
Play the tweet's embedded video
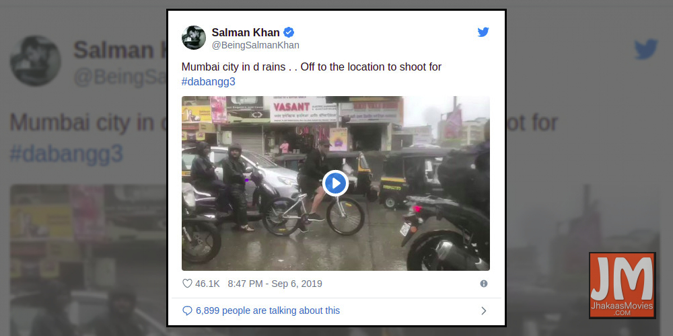tap(335, 183)
